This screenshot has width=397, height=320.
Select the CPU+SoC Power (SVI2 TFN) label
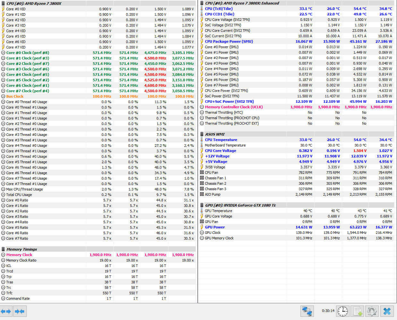pos(229,102)
